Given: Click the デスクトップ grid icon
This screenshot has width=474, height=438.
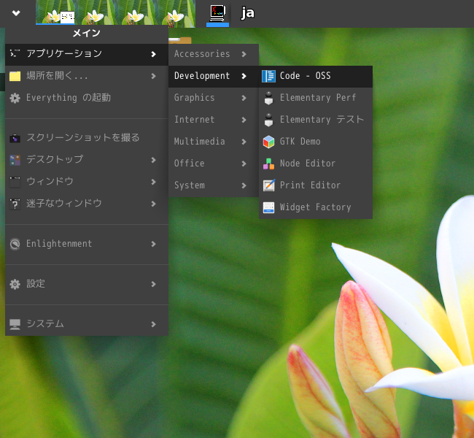Looking at the screenshot, I should pos(15,160).
